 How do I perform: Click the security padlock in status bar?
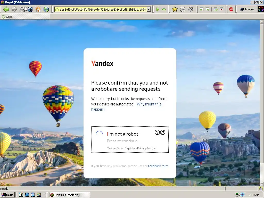tap(261, 188)
